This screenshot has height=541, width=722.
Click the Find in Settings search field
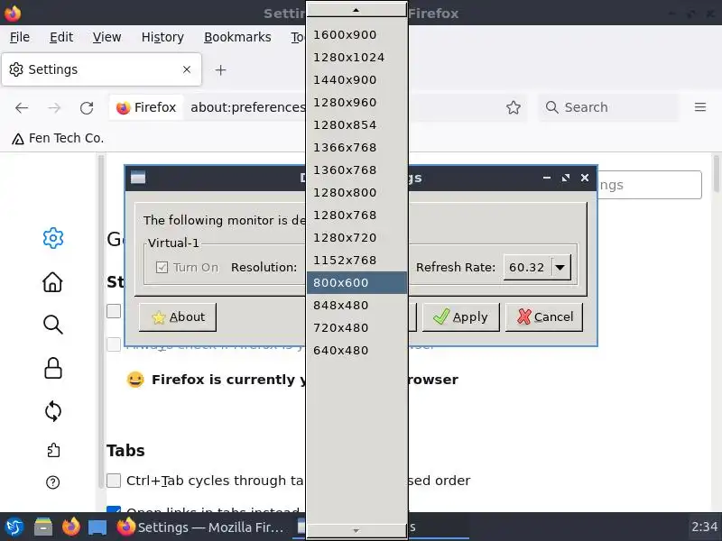650,185
